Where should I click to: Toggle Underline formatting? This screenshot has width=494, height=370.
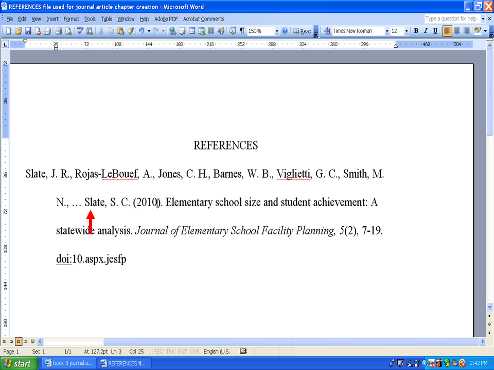[x=435, y=31]
